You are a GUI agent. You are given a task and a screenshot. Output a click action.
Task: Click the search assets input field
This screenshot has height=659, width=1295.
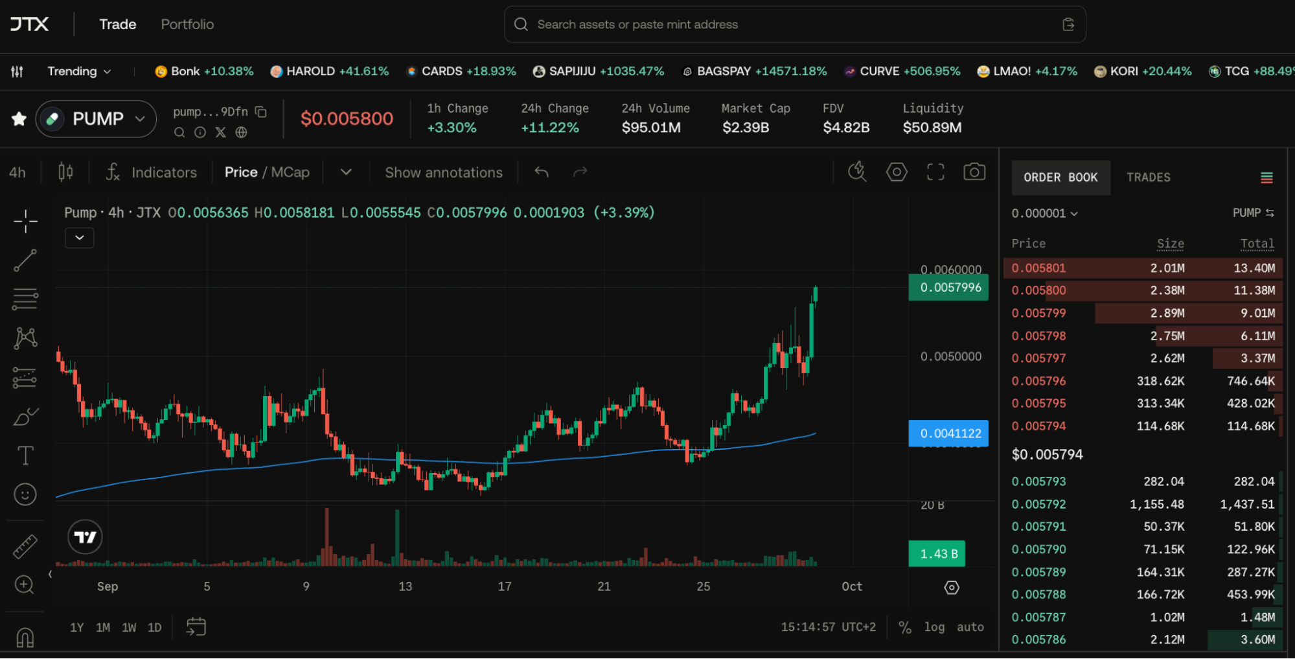tap(795, 25)
